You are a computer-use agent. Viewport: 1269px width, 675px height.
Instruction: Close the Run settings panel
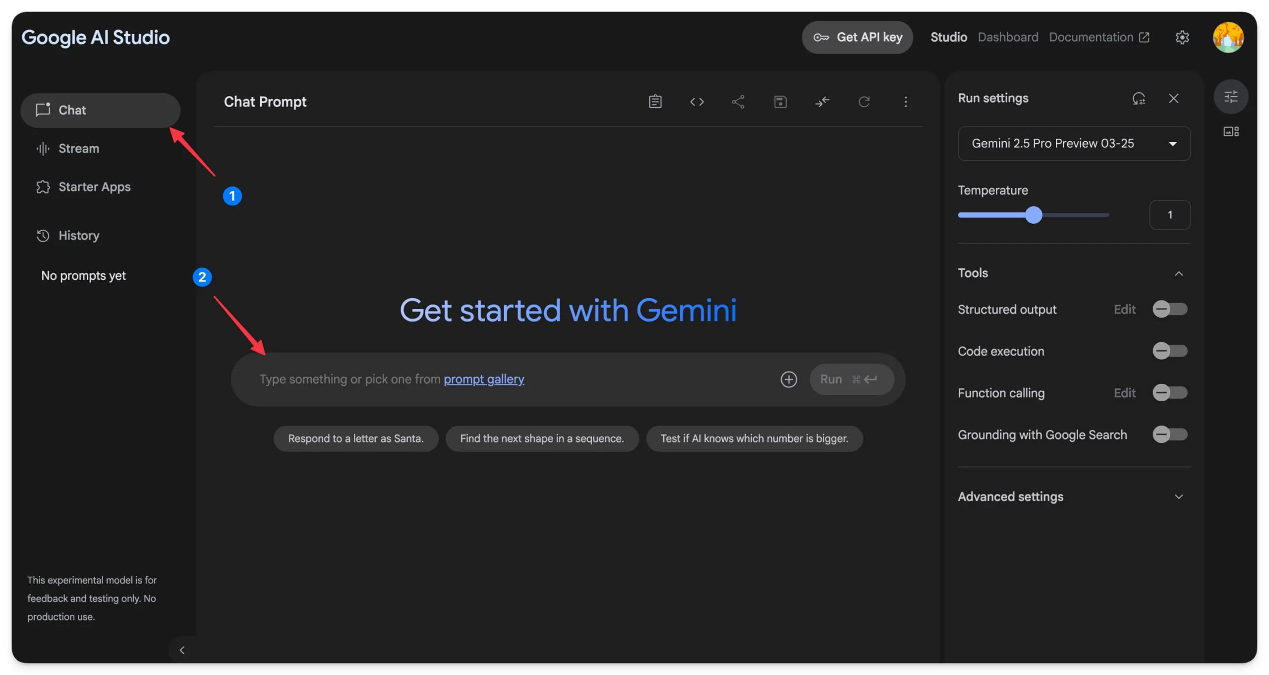(x=1173, y=98)
